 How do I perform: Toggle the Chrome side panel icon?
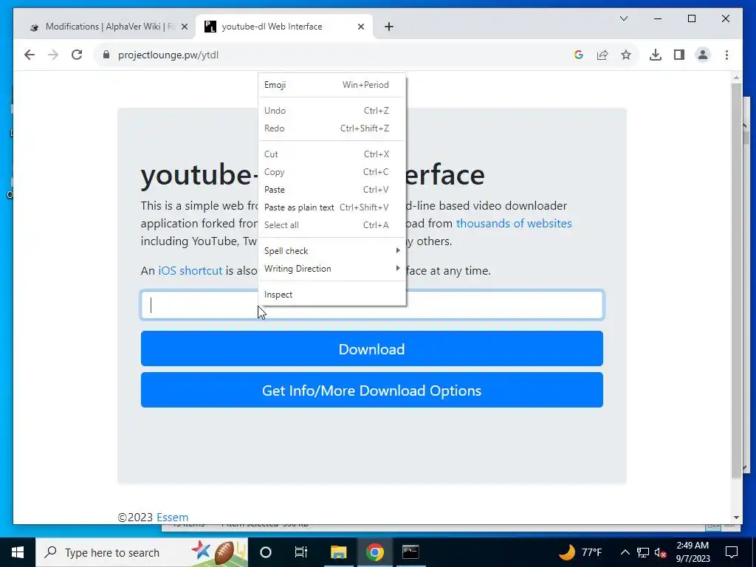click(679, 55)
